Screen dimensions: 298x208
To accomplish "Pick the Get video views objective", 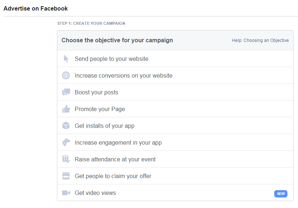I will (x=95, y=193).
